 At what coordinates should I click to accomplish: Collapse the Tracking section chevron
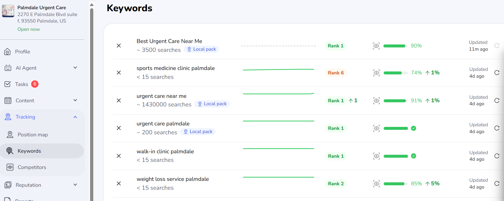pos(75,117)
